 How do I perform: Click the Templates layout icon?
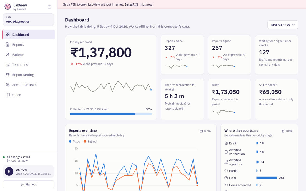8,65
